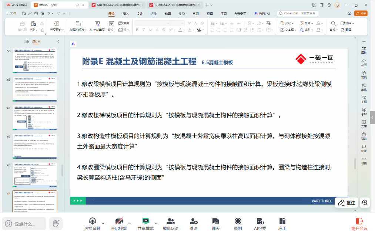Toggle 开启视频 camera on
Viewport: 375px width, 234px height.
click(x=119, y=223)
